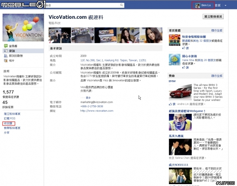Click the 建立粉絲專頁 link in left sidebar
The image size is (237, 186).
coord(12,114)
